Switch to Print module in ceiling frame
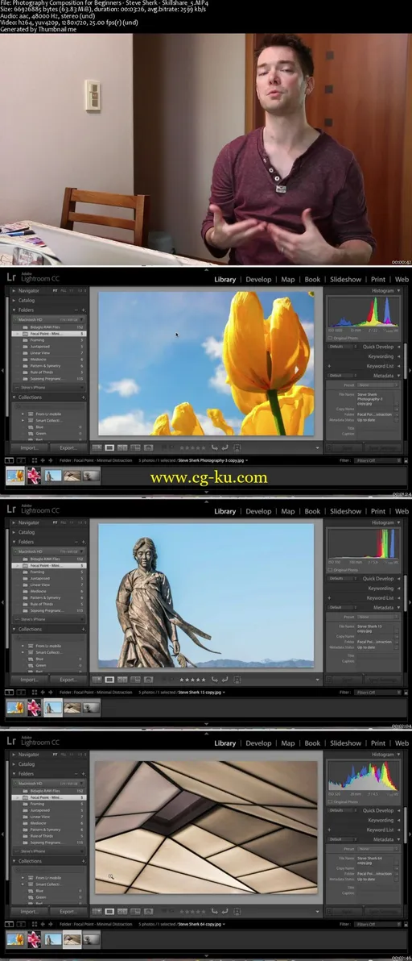 point(378,743)
